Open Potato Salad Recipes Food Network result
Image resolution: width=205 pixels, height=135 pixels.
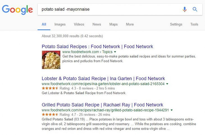pyautogui.click(x=97, y=46)
